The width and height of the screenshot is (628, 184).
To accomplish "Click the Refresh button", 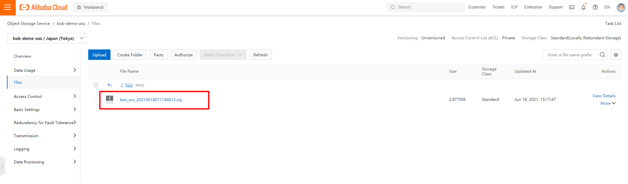I will coord(260,55).
